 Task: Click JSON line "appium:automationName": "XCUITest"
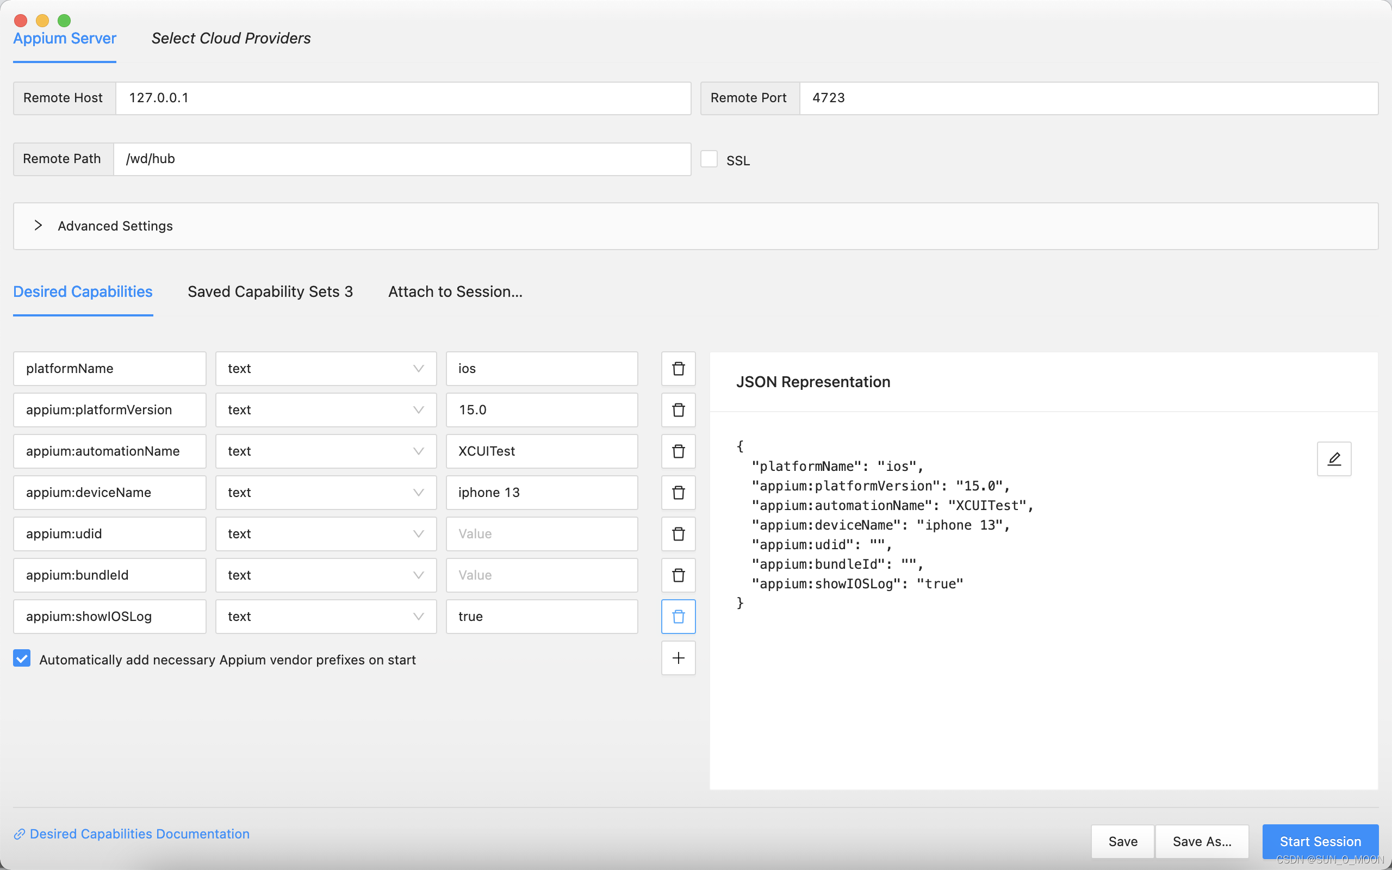892,505
